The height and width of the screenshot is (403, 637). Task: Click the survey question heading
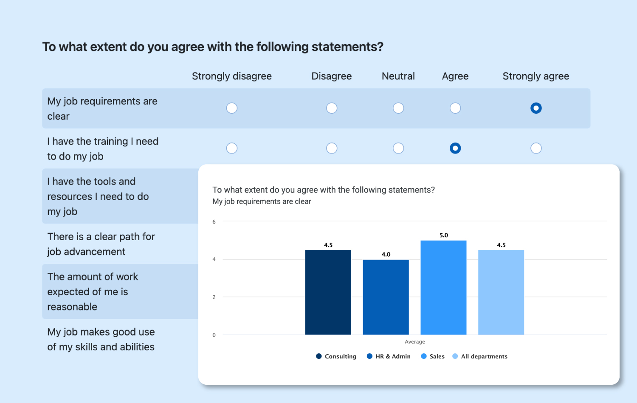point(212,47)
